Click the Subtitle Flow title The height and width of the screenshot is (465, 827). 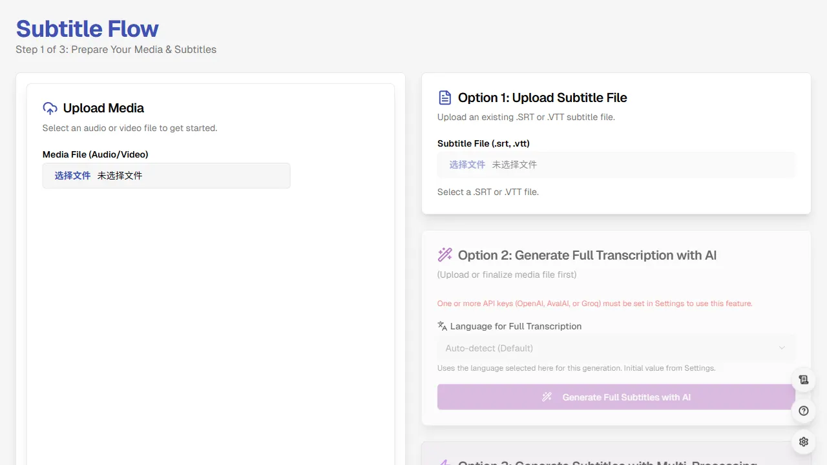[x=87, y=28]
